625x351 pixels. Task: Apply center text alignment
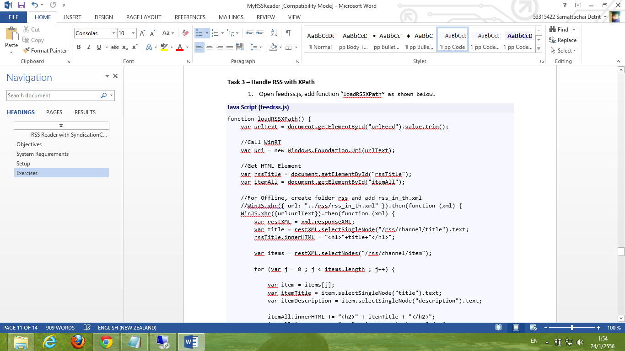(209, 47)
